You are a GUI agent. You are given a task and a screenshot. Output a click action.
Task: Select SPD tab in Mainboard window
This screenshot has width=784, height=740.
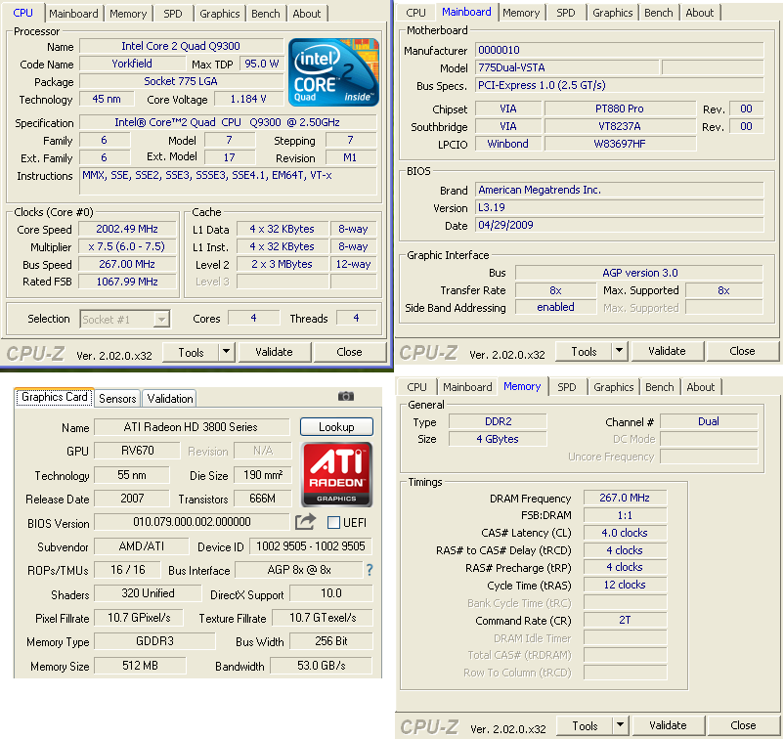(566, 13)
